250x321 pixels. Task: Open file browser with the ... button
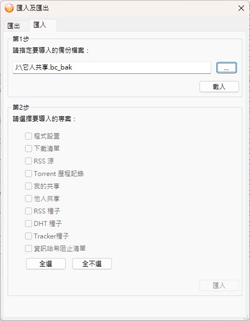(227, 67)
